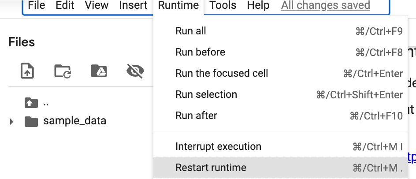Open the View menu
Screen dimensions: 416x179
(97, 5)
